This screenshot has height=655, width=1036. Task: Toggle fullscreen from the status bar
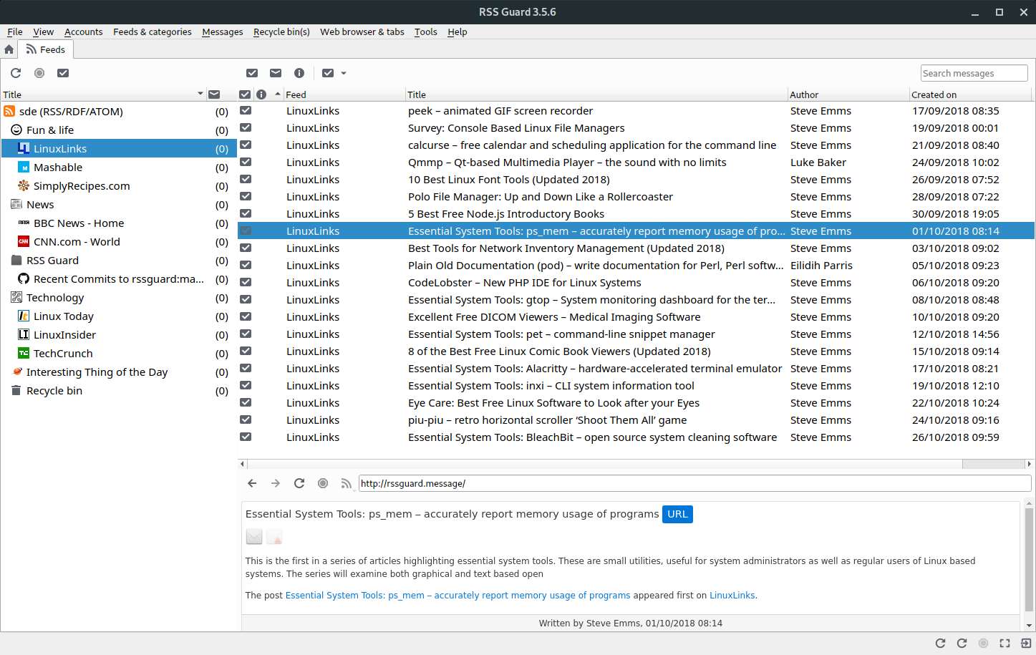[x=1004, y=644]
